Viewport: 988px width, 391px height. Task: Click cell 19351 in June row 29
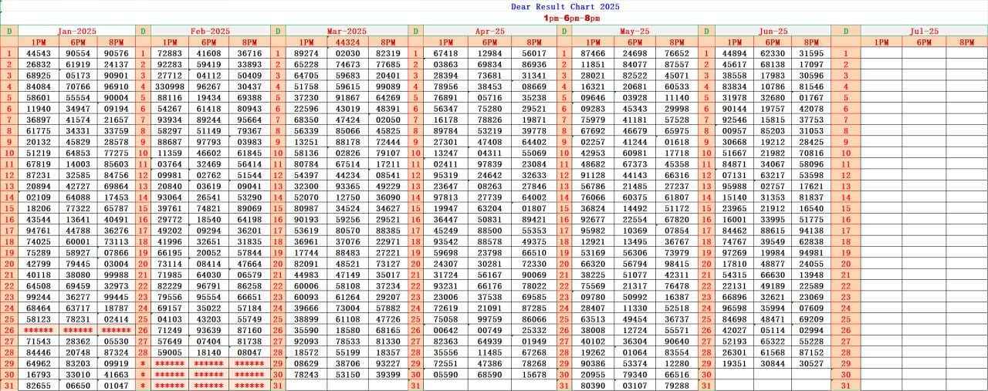pos(733,363)
